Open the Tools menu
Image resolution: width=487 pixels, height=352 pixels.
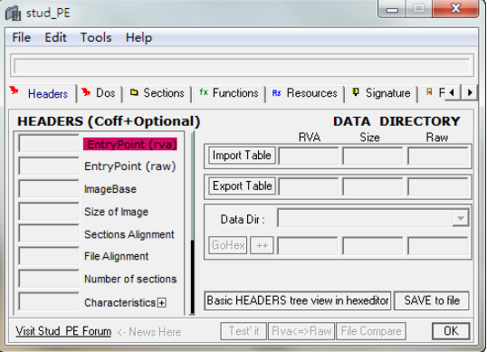[x=96, y=38]
